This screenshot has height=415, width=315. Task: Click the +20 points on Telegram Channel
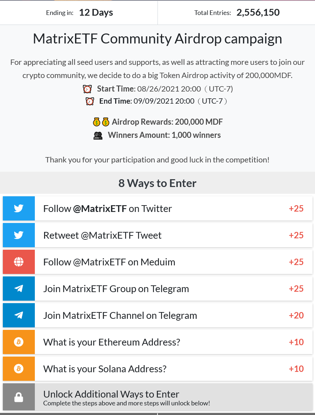[x=296, y=316]
